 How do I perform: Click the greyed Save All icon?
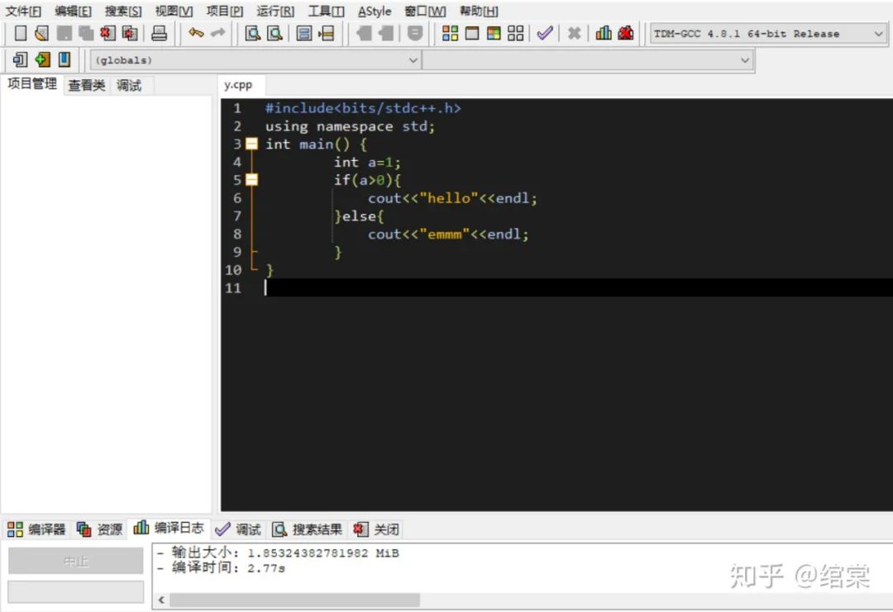(85, 33)
